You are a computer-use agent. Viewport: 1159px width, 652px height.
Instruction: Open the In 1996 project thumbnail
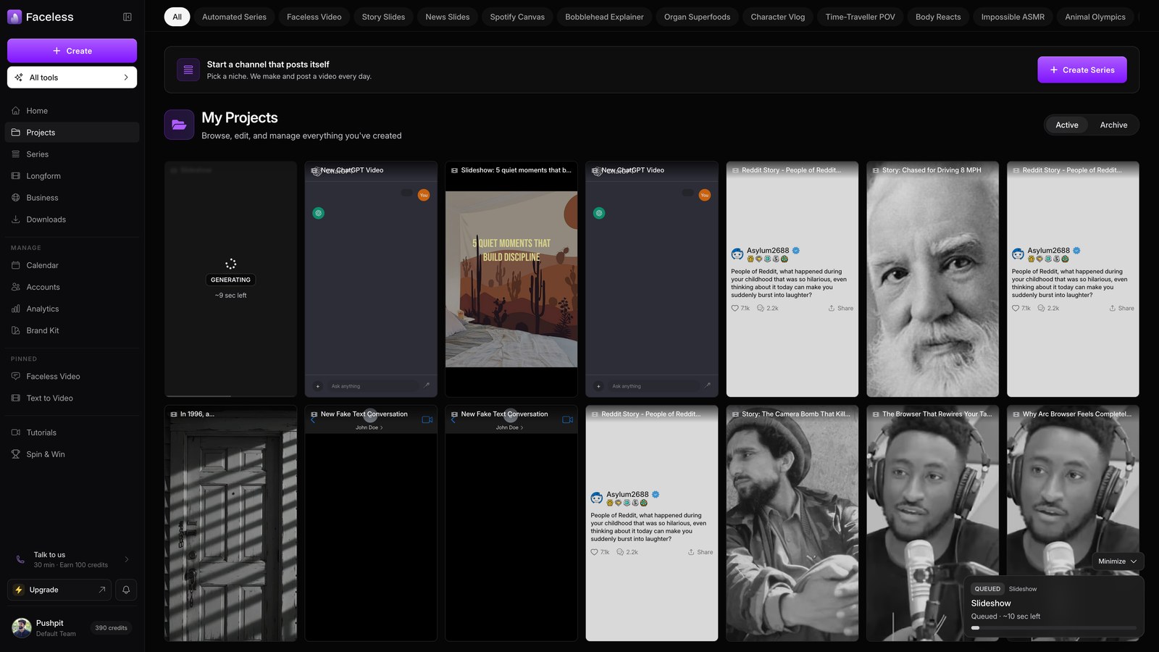[x=230, y=523]
